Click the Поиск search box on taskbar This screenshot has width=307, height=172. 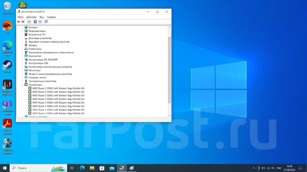coord(38,168)
